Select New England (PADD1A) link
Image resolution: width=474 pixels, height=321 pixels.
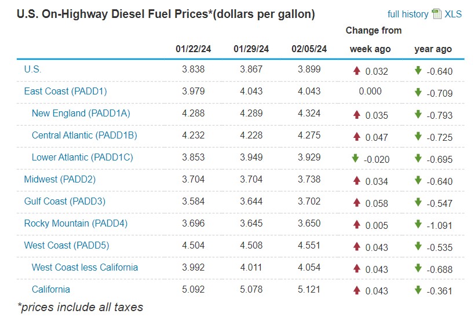[x=81, y=113]
